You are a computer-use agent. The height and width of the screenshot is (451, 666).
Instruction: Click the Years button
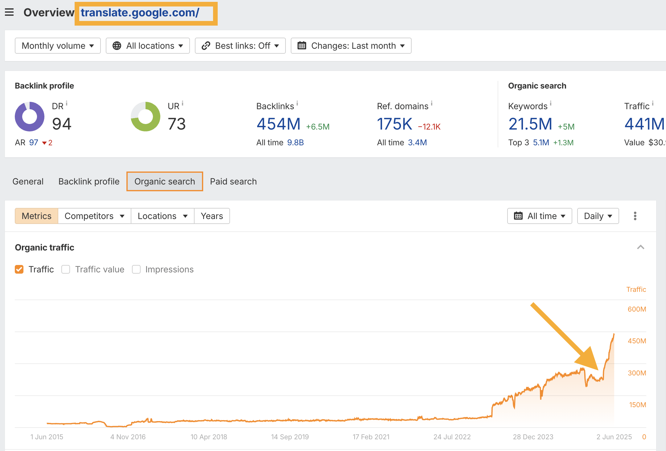(212, 216)
